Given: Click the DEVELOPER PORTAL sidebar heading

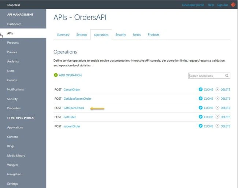Looking at the screenshot, I should [x=21, y=118].
